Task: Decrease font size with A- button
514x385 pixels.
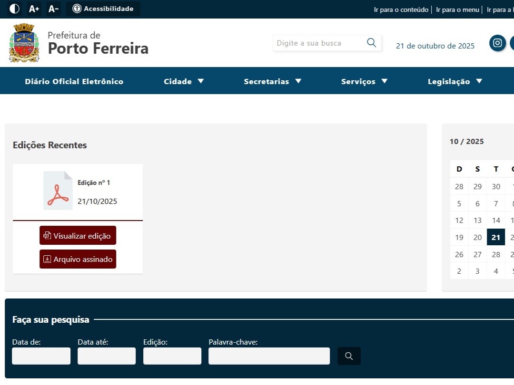Action: click(x=53, y=9)
